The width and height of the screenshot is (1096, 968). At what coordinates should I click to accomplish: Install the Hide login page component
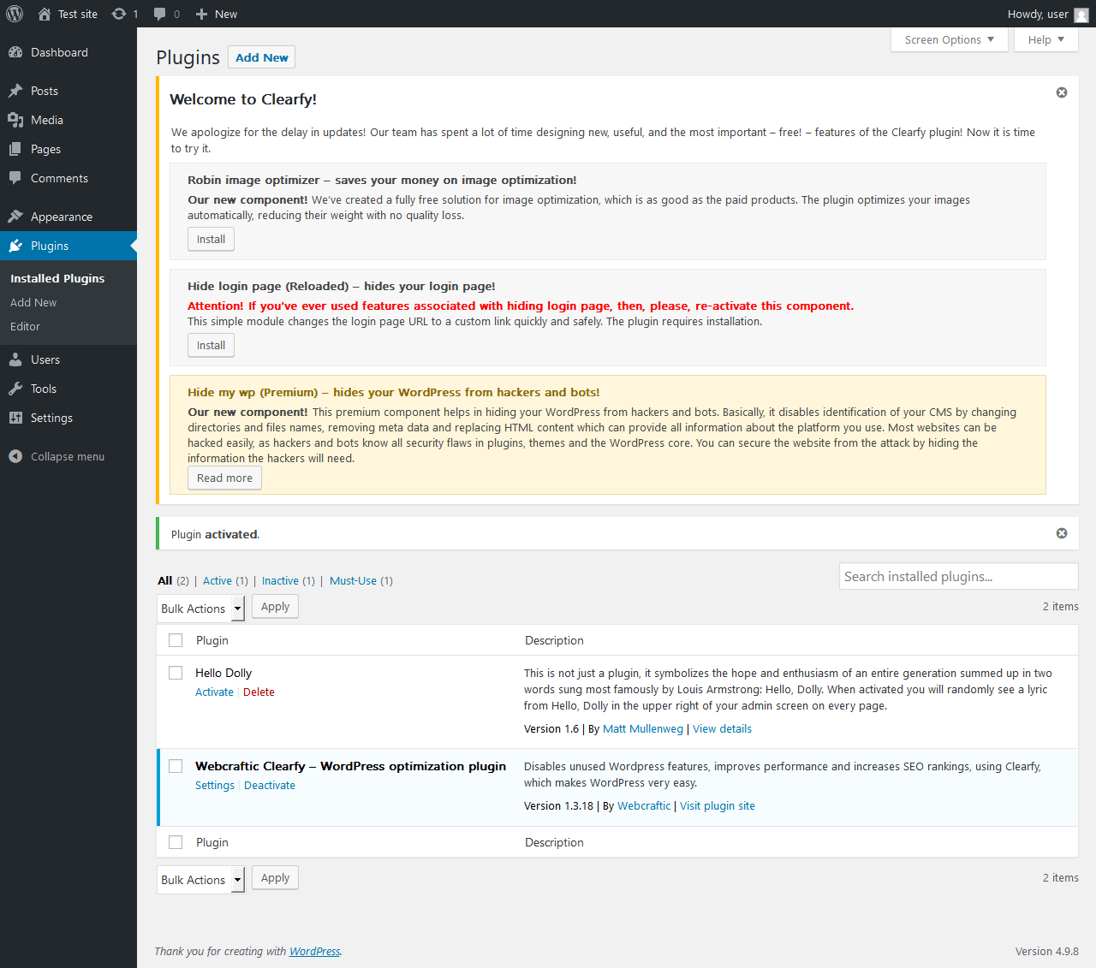pyautogui.click(x=211, y=346)
